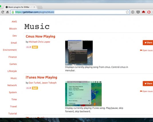
Task: Open the iTunes Now Playing plugin title
Action: point(41,77)
